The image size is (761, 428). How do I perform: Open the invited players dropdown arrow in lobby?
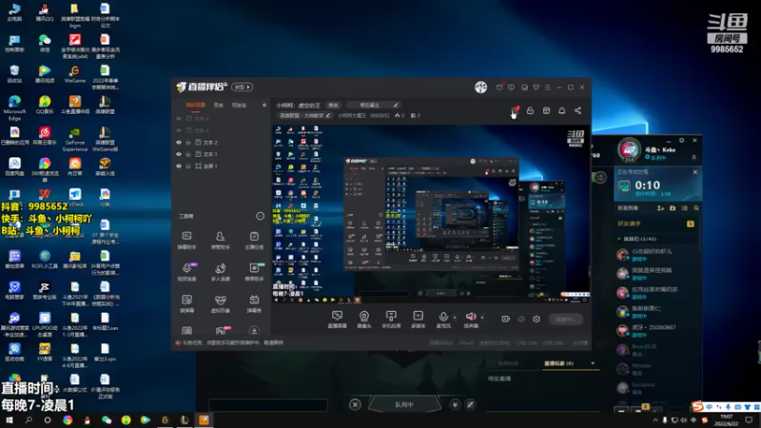point(593,363)
